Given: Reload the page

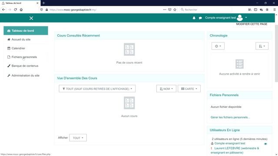Looking at the screenshot, I should pos(16,10).
